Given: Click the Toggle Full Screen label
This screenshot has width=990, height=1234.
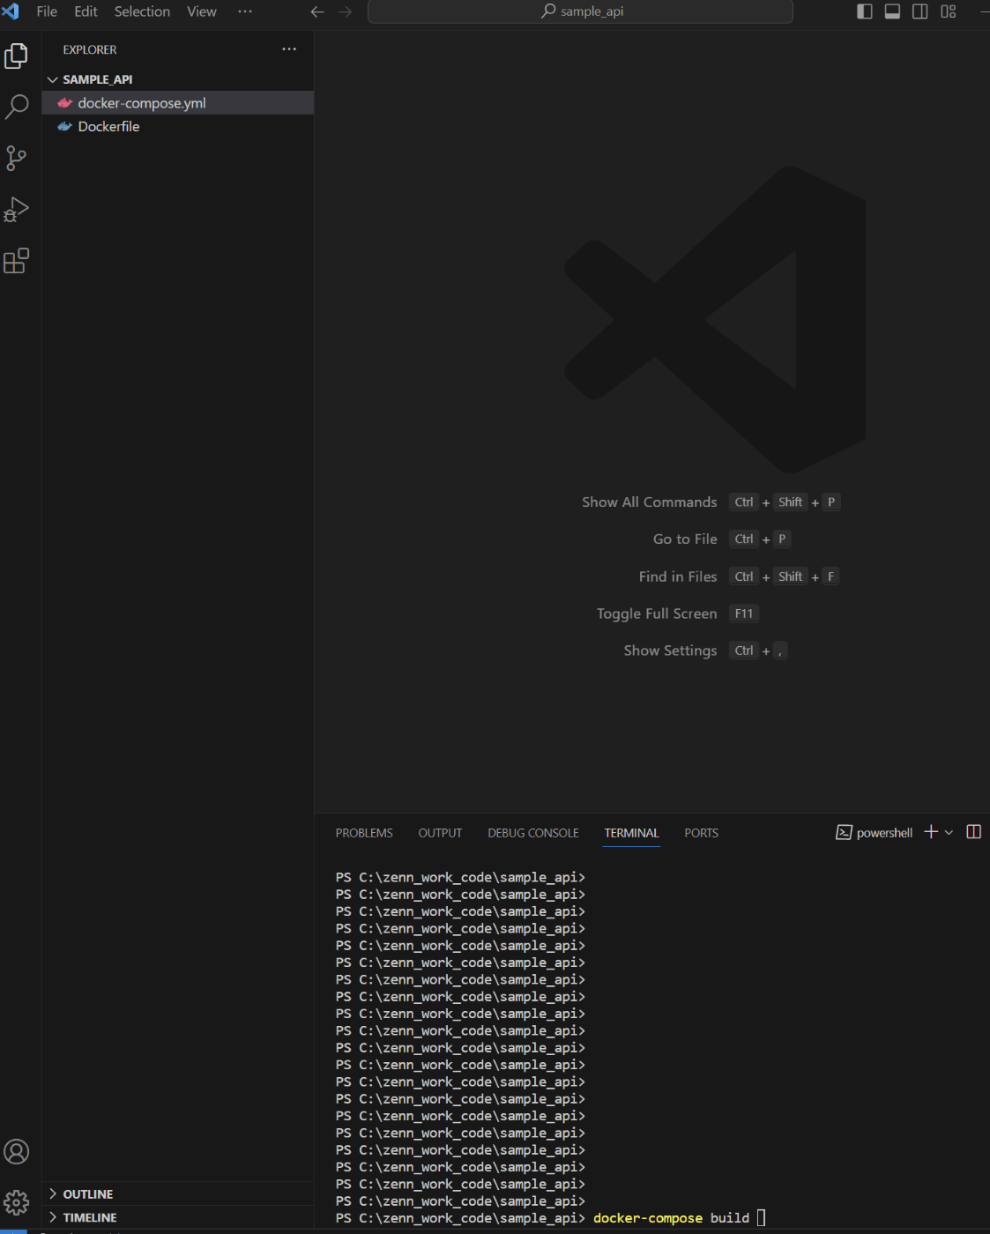Looking at the screenshot, I should click(x=657, y=613).
